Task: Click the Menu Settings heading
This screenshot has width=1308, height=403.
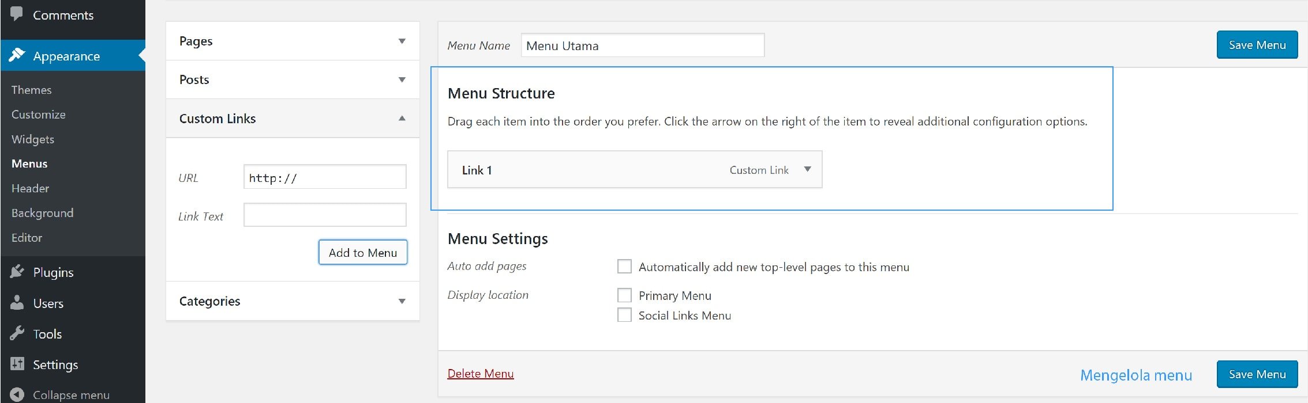Action: pyautogui.click(x=498, y=238)
